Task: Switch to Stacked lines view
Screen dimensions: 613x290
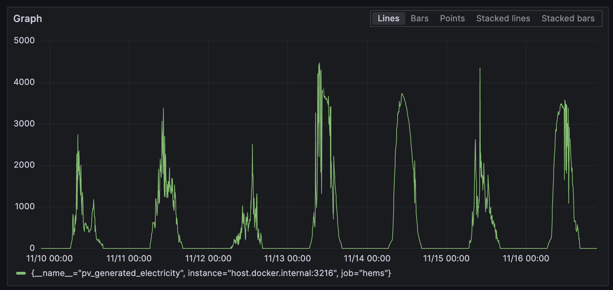Action: [x=503, y=19]
